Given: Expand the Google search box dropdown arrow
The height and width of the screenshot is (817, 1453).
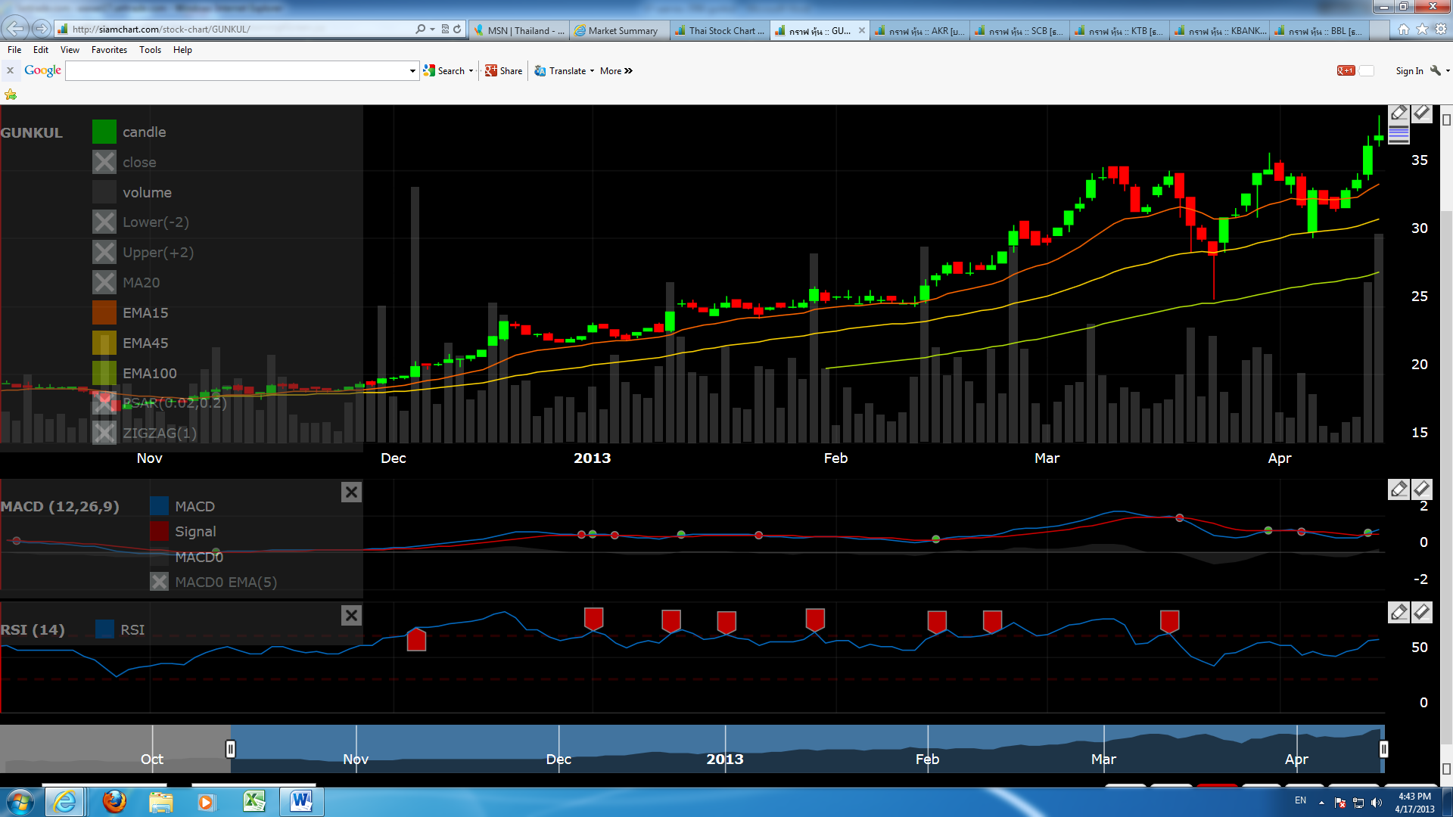Looking at the screenshot, I should point(412,71).
